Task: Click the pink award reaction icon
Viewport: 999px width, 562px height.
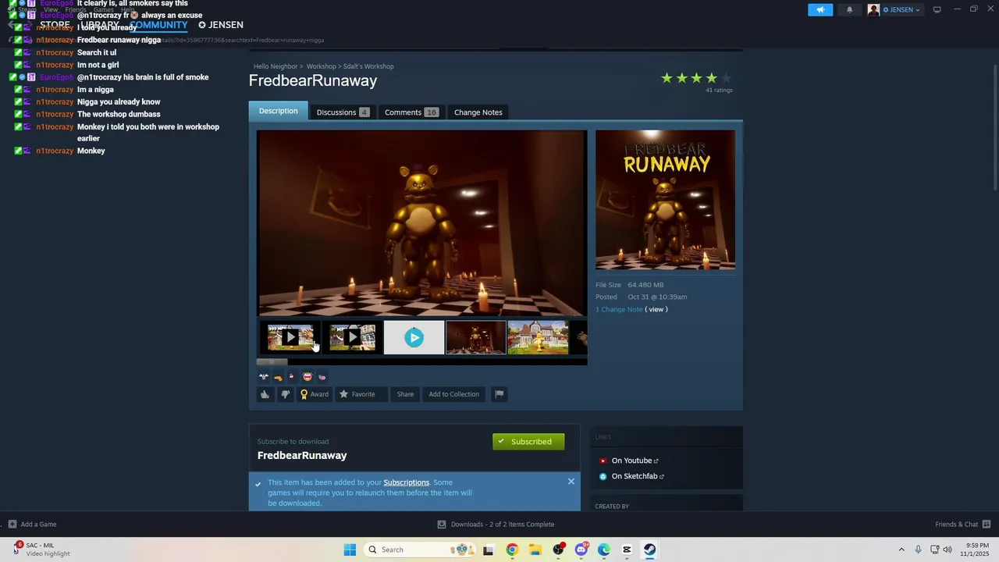Action: [x=322, y=377]
